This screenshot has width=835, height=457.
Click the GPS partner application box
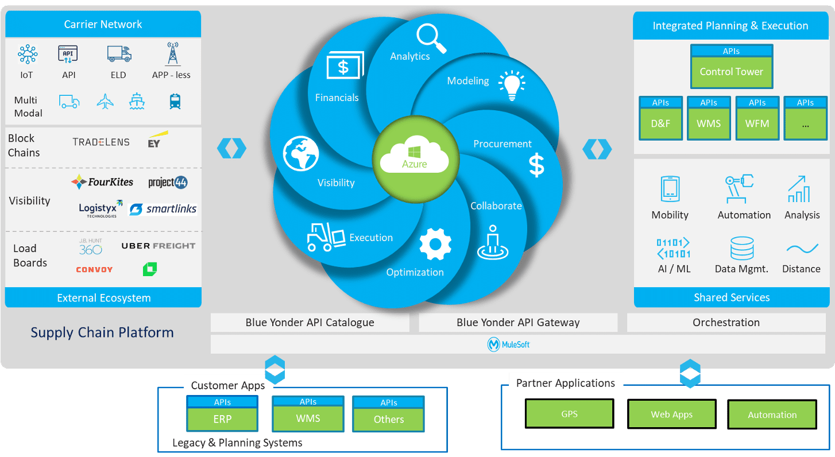(x=569, y=414)
